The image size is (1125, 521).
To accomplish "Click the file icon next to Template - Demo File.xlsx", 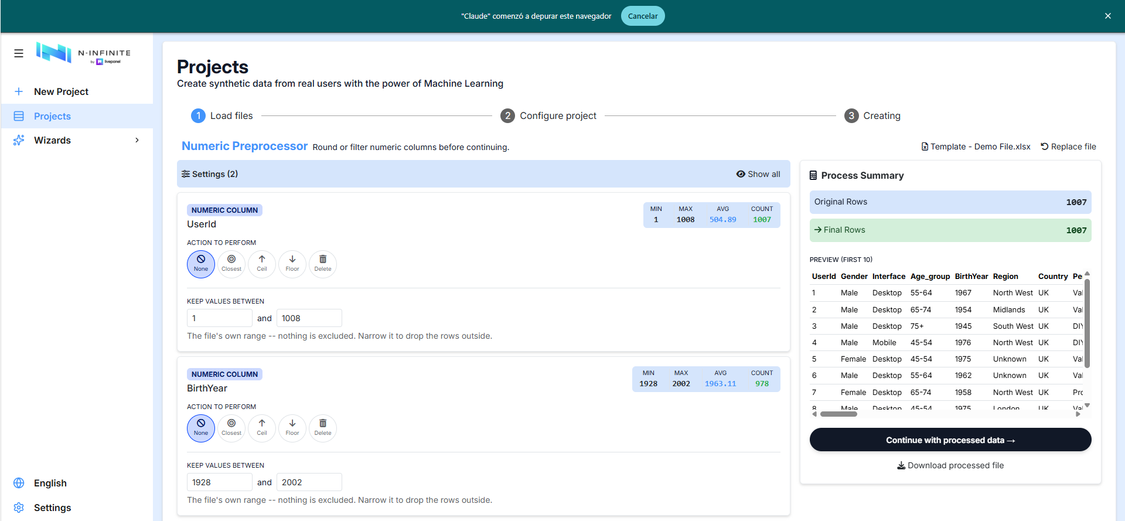I will [925, 147].
